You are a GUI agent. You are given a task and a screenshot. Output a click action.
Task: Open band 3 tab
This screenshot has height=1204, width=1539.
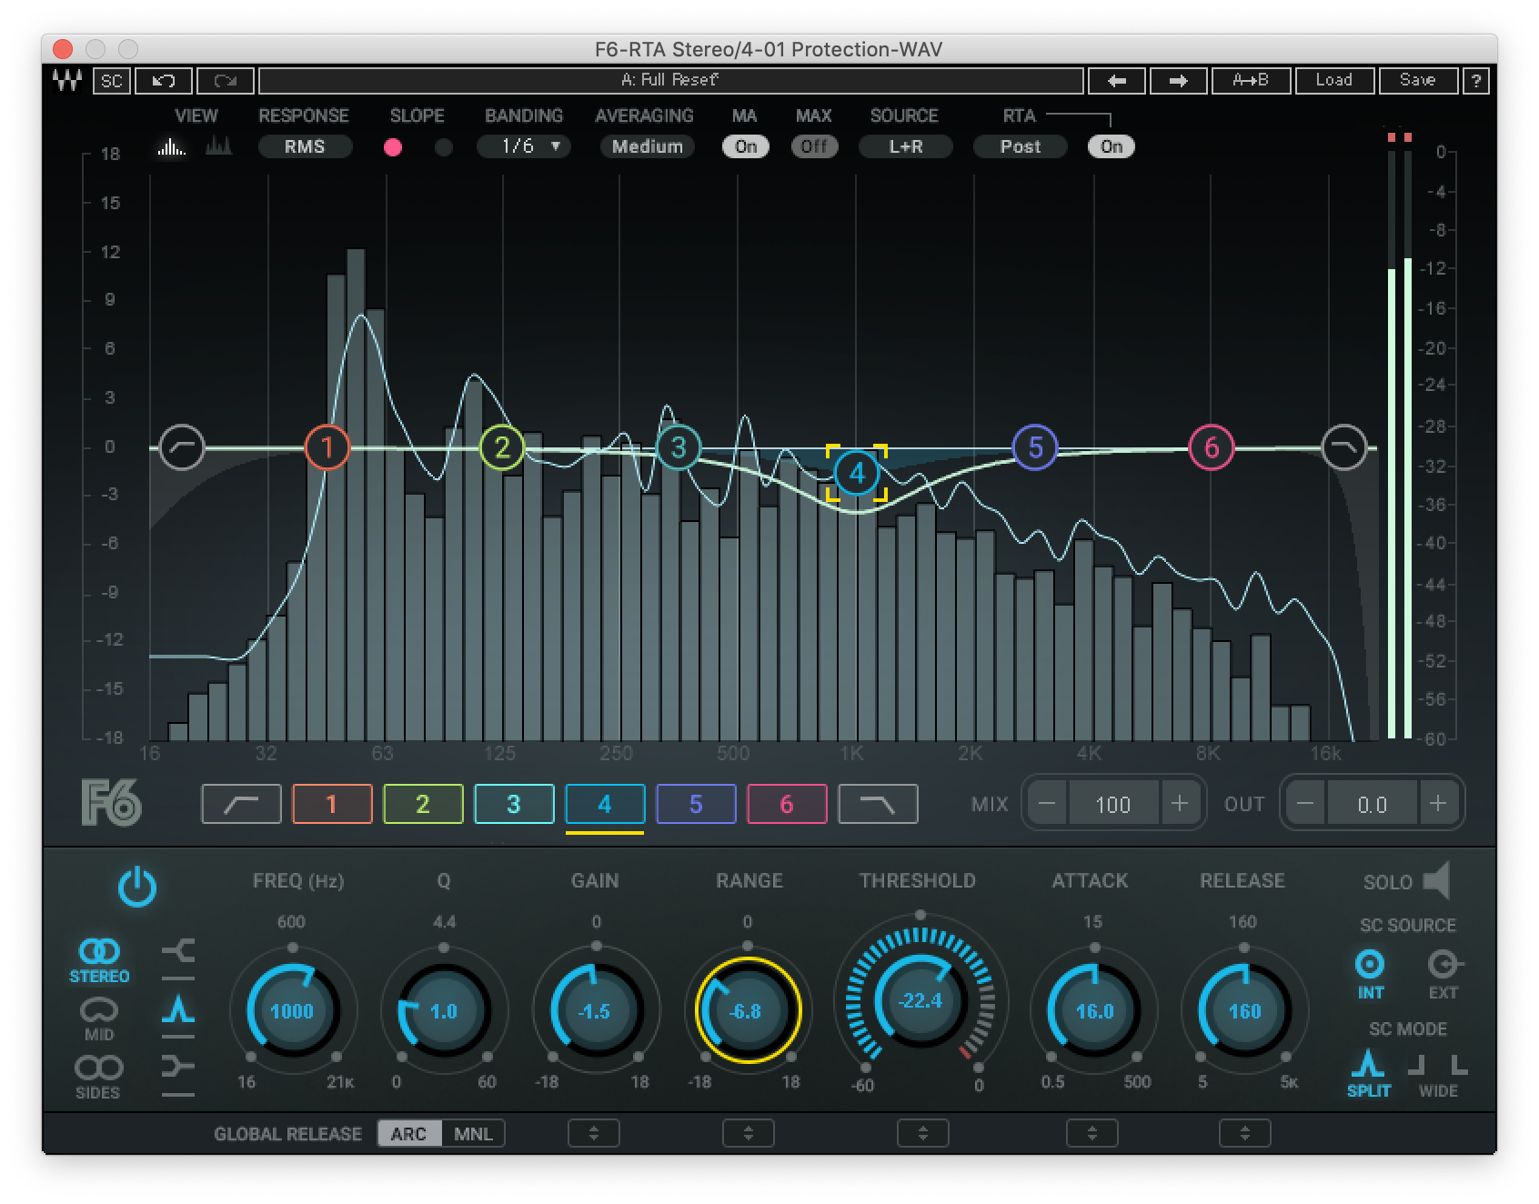514,804
